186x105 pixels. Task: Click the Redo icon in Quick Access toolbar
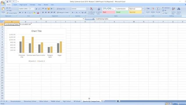click(14, 1)
